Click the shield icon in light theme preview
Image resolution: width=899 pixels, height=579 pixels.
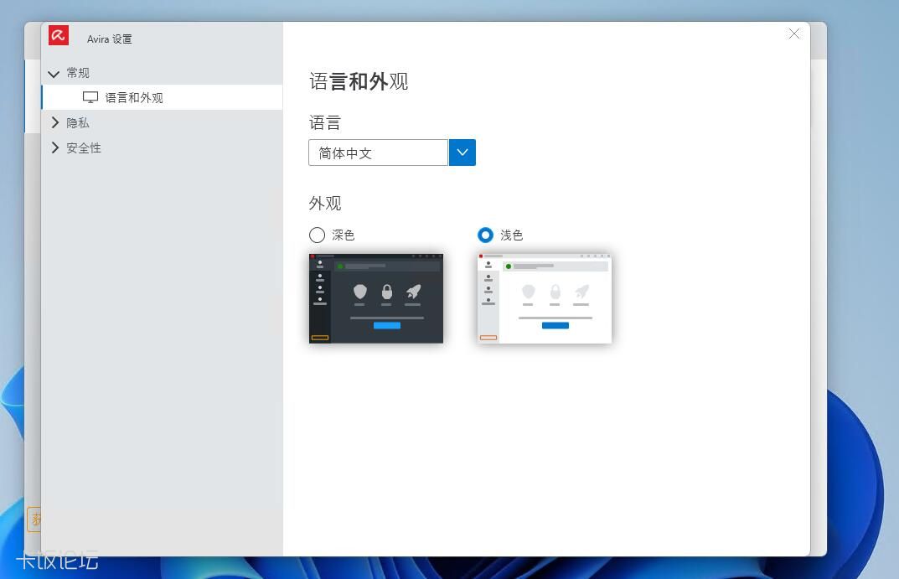pyautogui.click(x=529, y=292)
